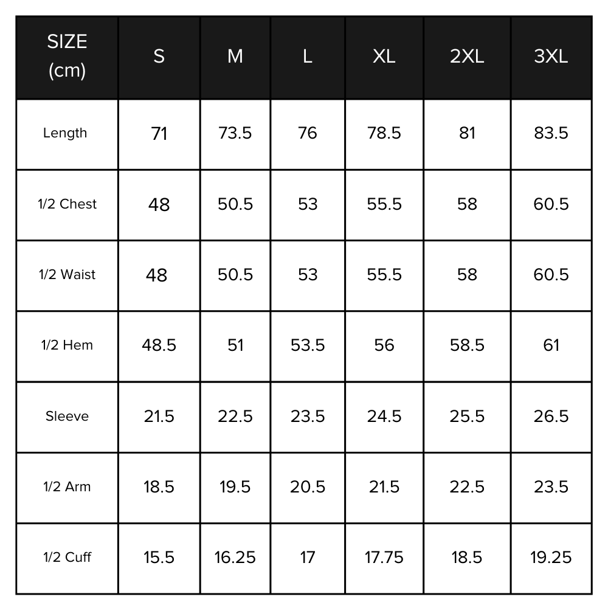Click the Sleeve row label
608x608 pixels.
pos(67,416)
